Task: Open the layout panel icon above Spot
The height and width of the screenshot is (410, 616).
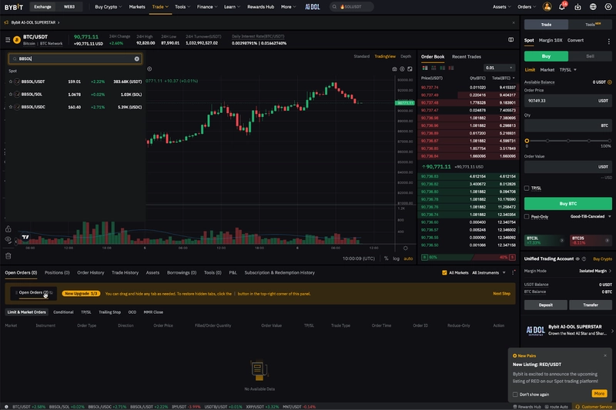Action: 511,40
